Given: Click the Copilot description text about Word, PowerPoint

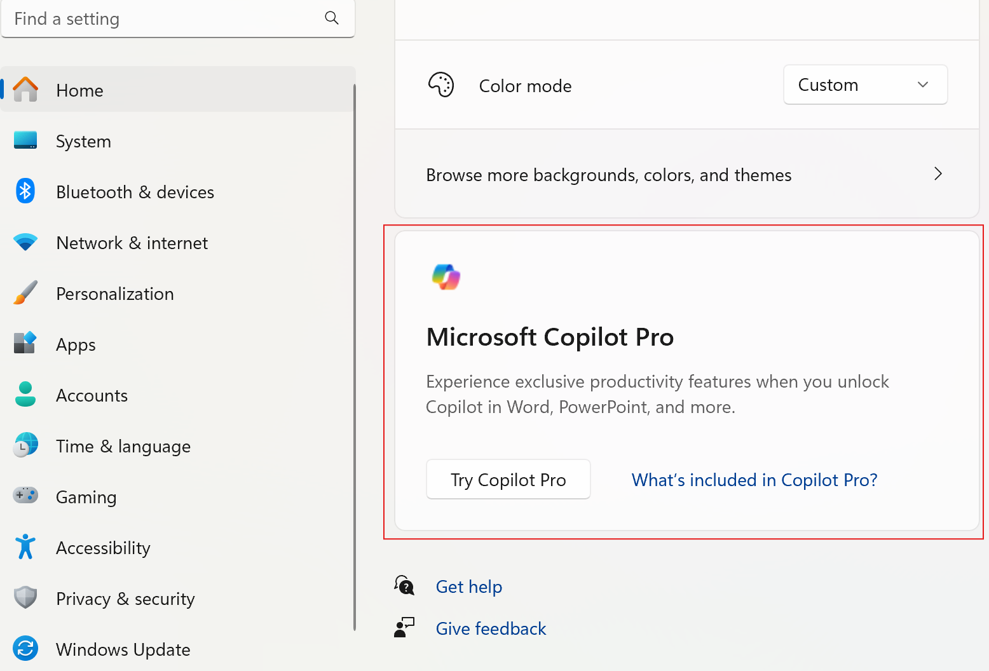Looking at the screenshot, I should (657, 394).
